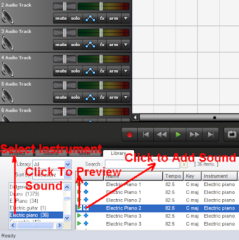Click the speaker icon of 4 Audio Track
The height and width of the screenshot is (240, 239).
click(x=8, y=70)
